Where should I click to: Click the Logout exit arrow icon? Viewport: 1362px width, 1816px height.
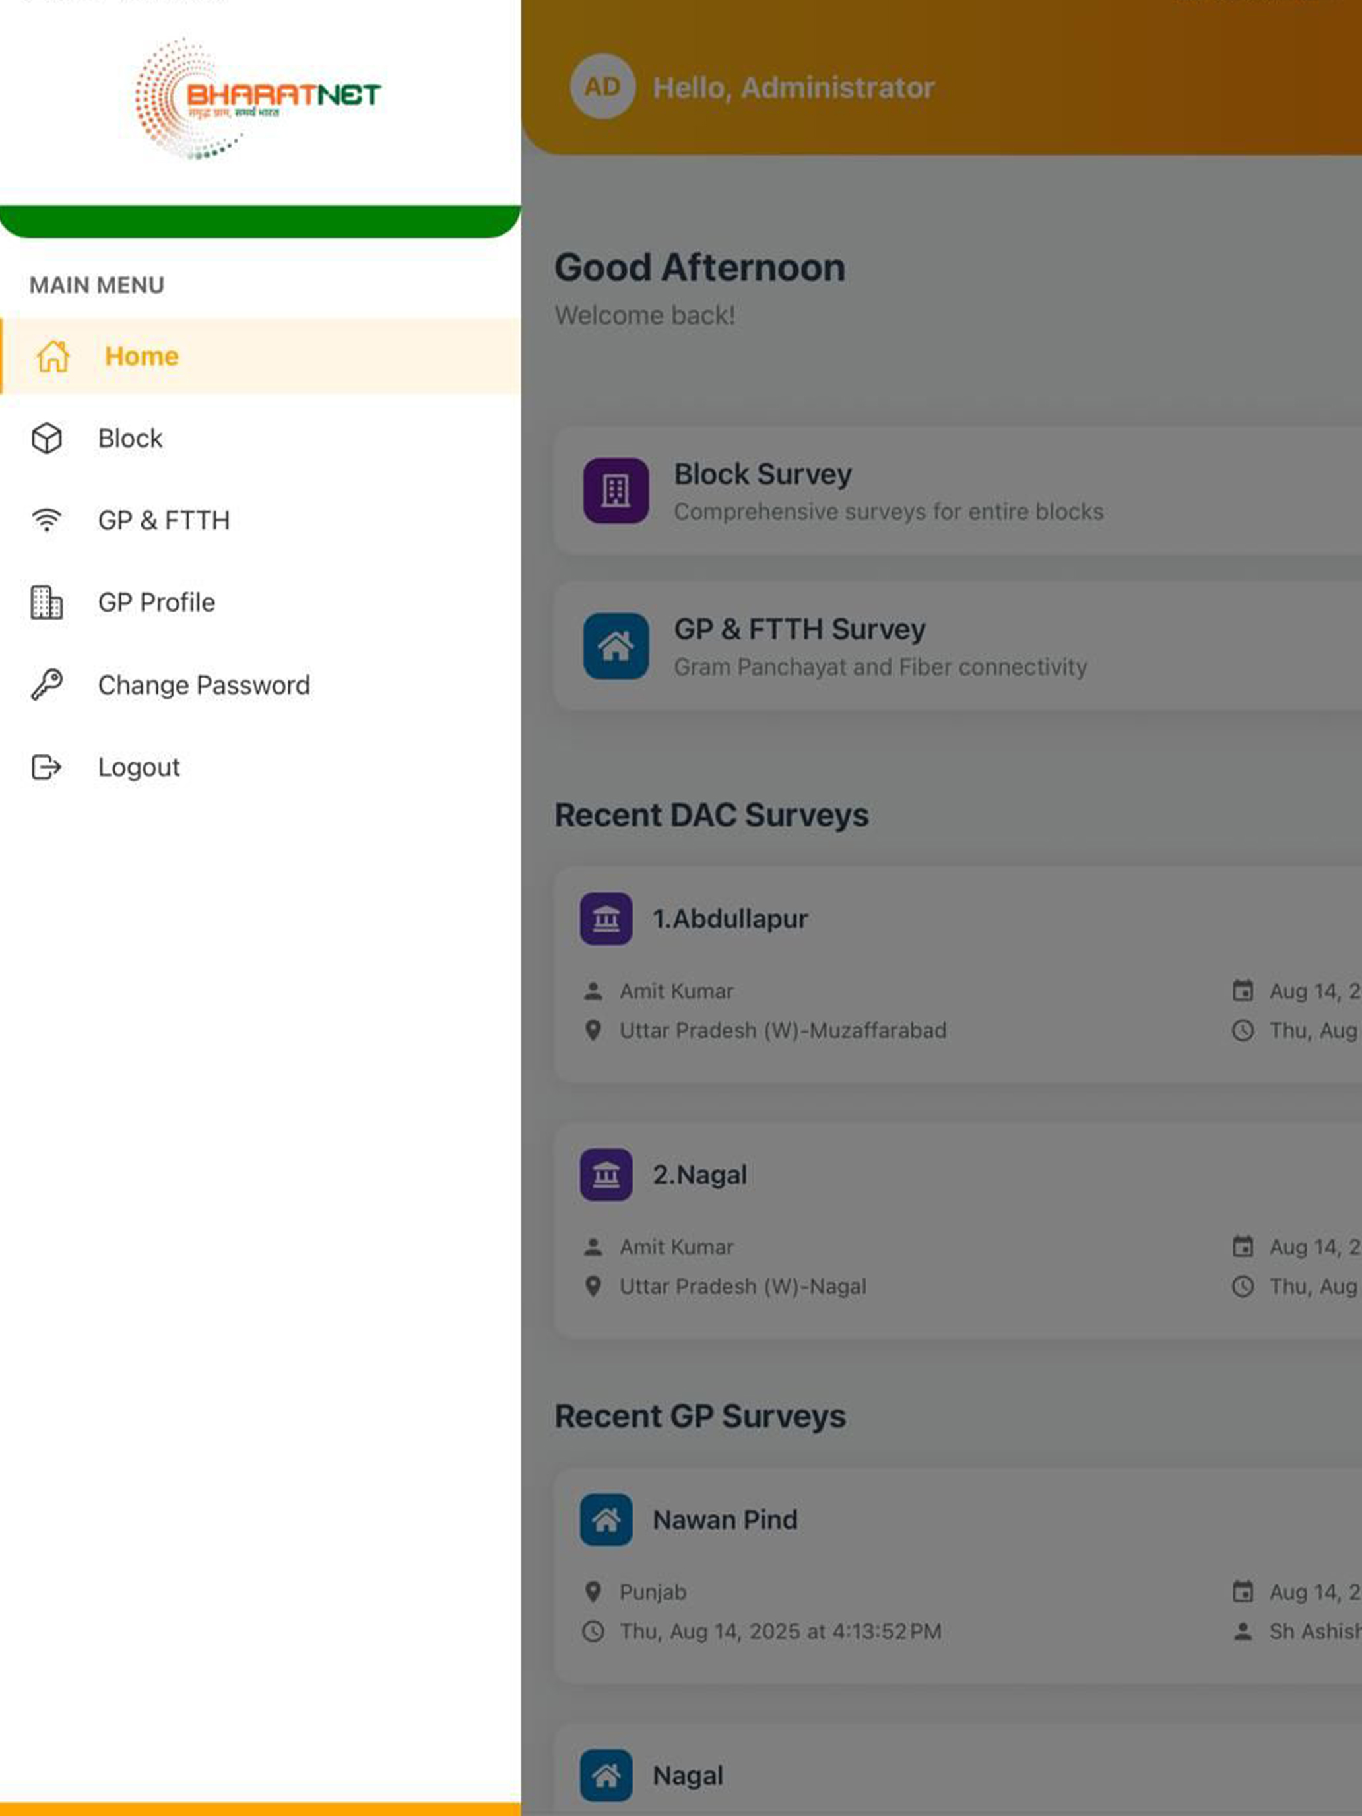pyautogui.click(x=47, y=767)
